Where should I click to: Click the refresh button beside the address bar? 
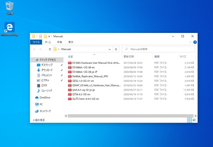(116, 49)
